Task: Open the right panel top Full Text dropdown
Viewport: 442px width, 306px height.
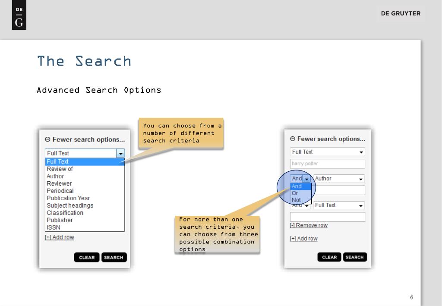Action: coord(328,152)
